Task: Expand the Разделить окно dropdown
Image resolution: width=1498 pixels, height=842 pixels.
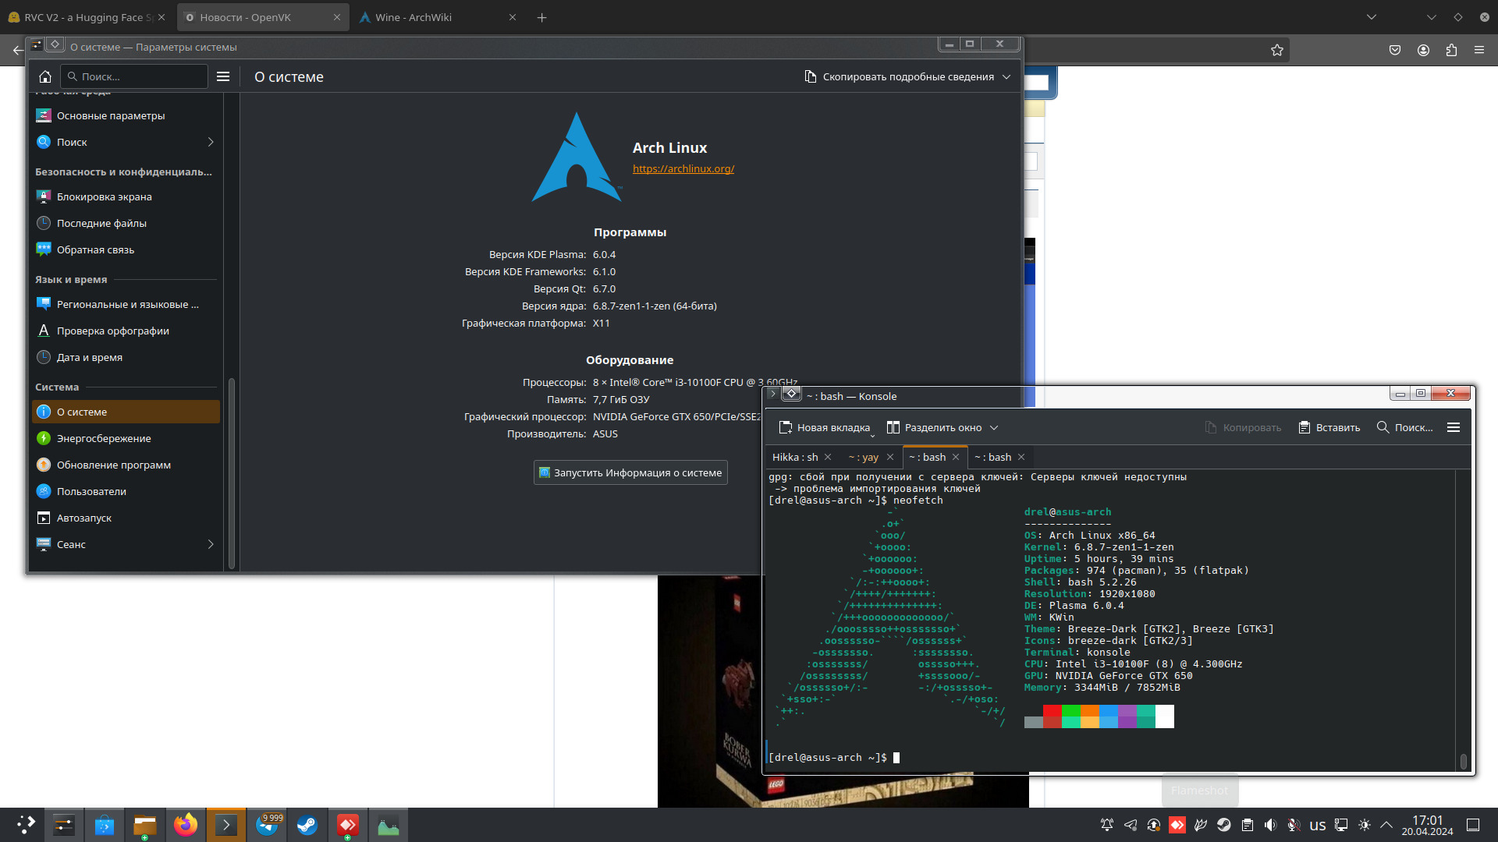Action: coord(994,427)
